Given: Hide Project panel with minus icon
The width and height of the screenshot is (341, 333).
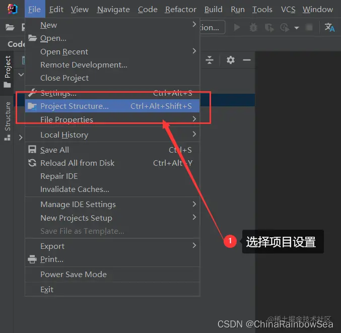Looking at the screenshot, I should pos(247,60).
